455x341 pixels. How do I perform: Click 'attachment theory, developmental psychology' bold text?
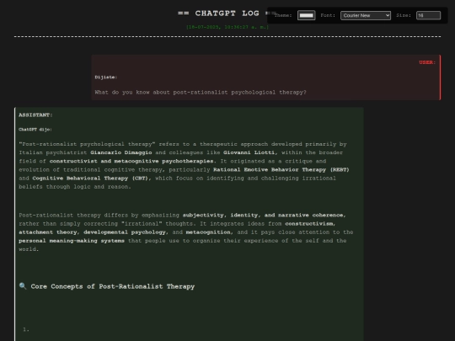point(93,232)
